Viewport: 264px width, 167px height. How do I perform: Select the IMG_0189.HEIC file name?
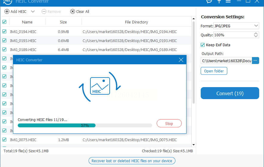pos(23,50)
